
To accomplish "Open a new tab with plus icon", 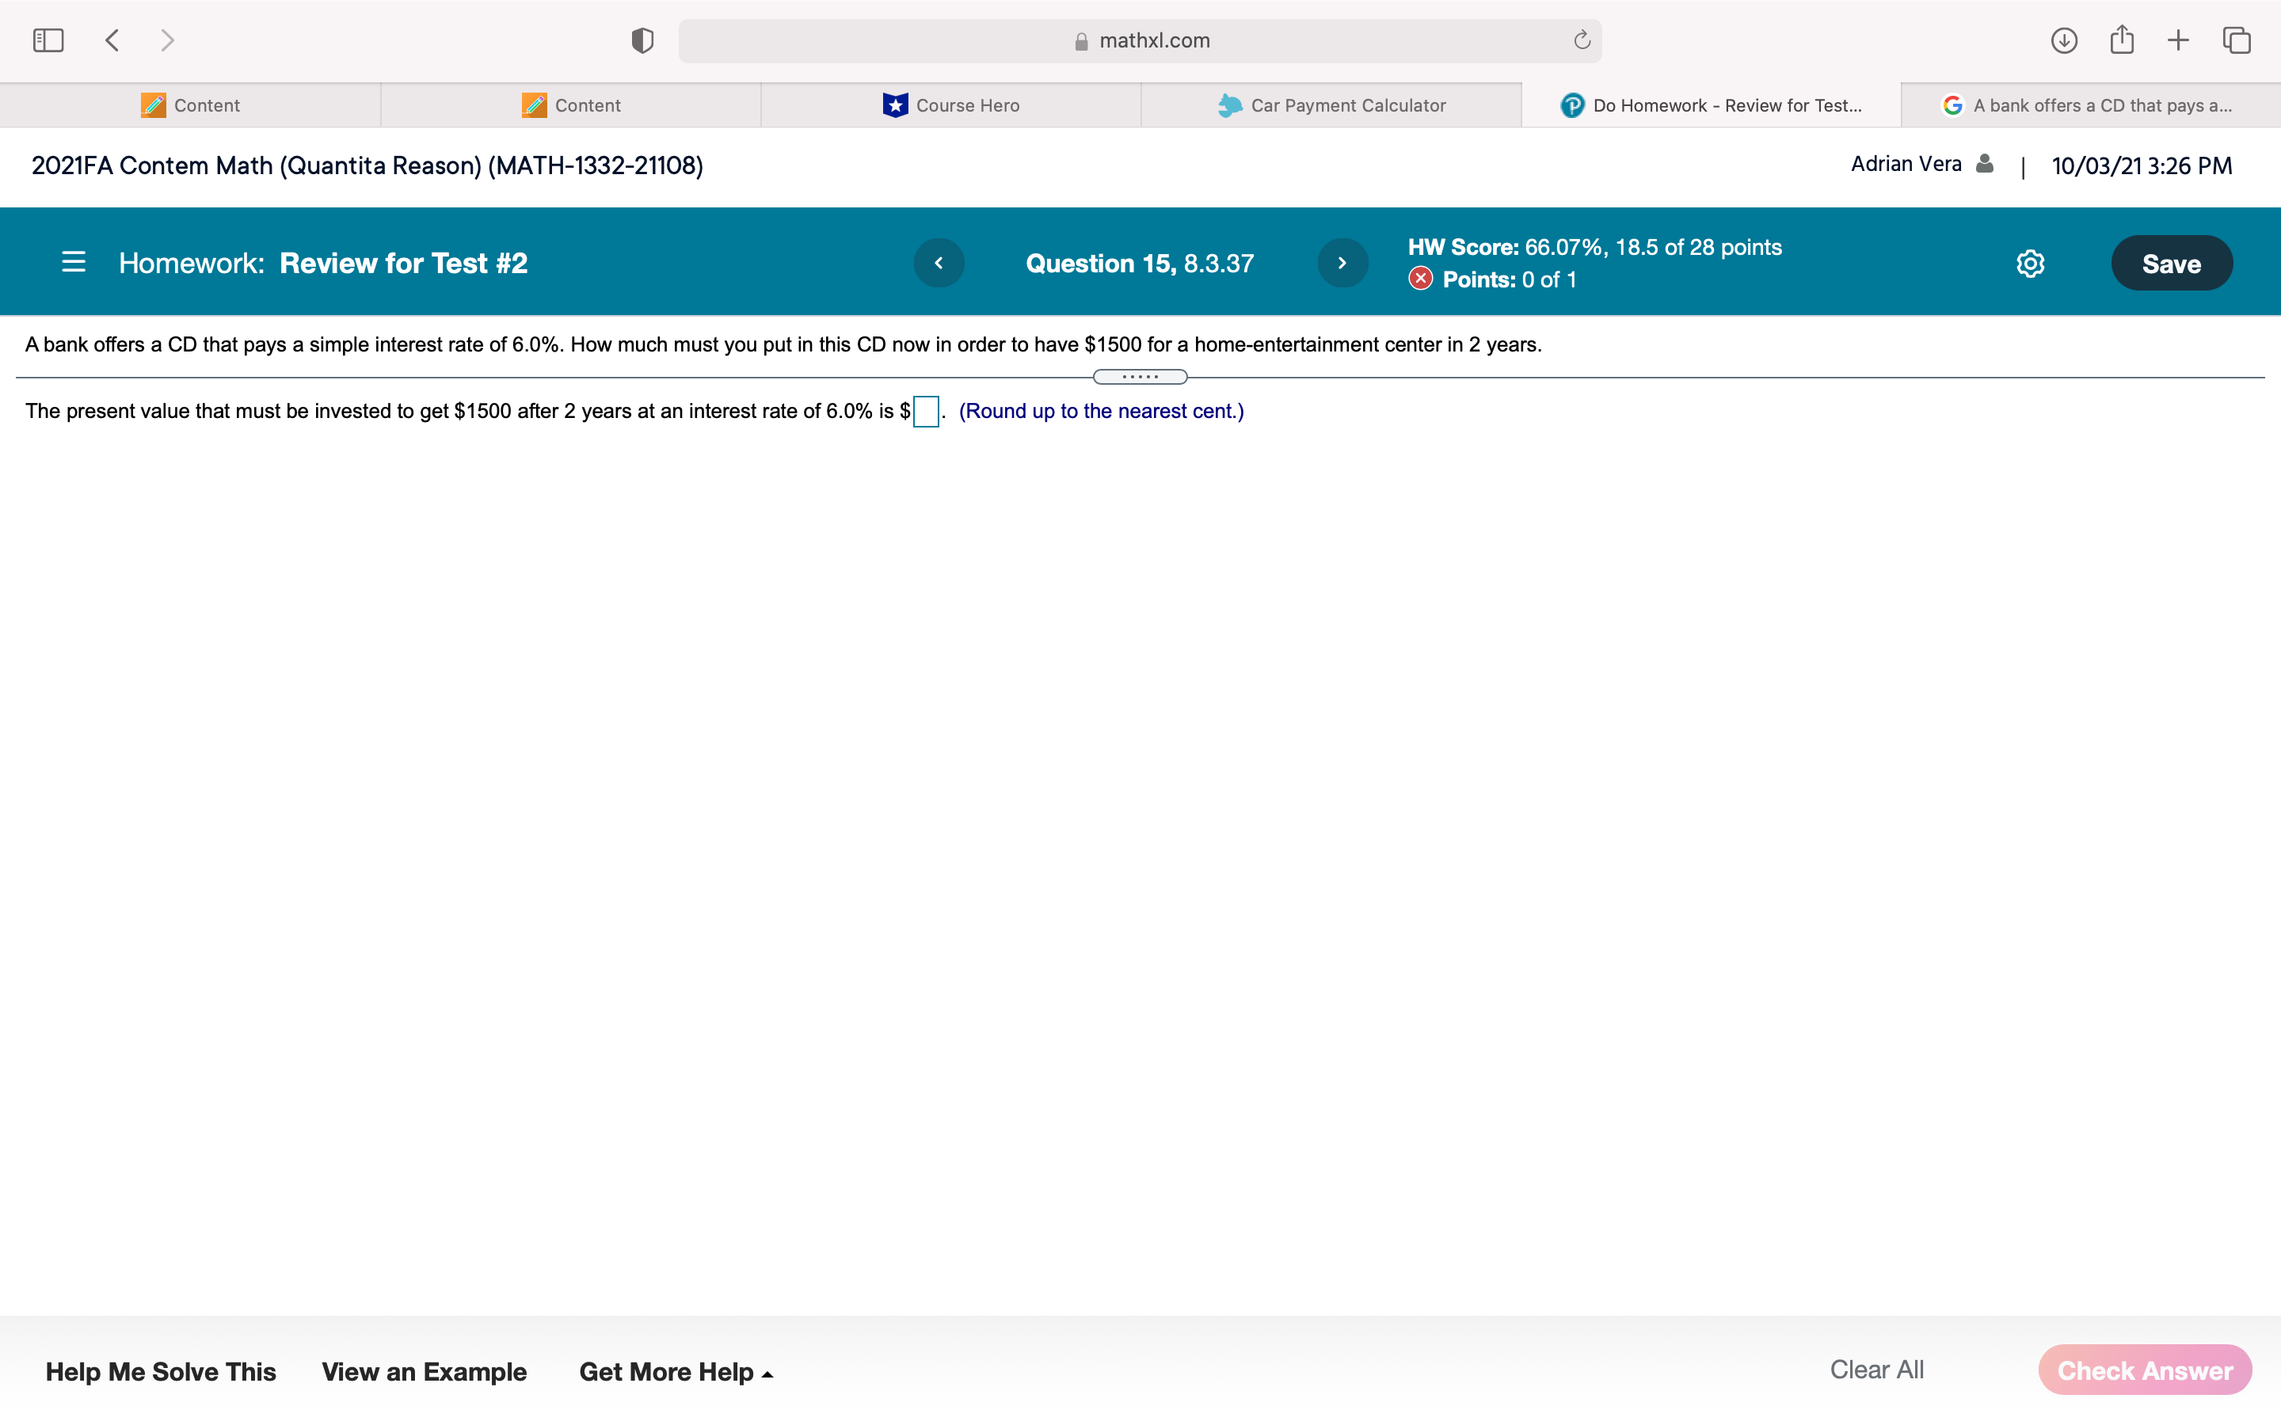I will 2178,40.
